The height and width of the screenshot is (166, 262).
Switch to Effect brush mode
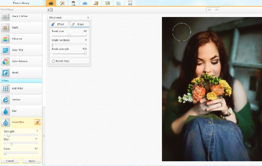click(59, 24)
